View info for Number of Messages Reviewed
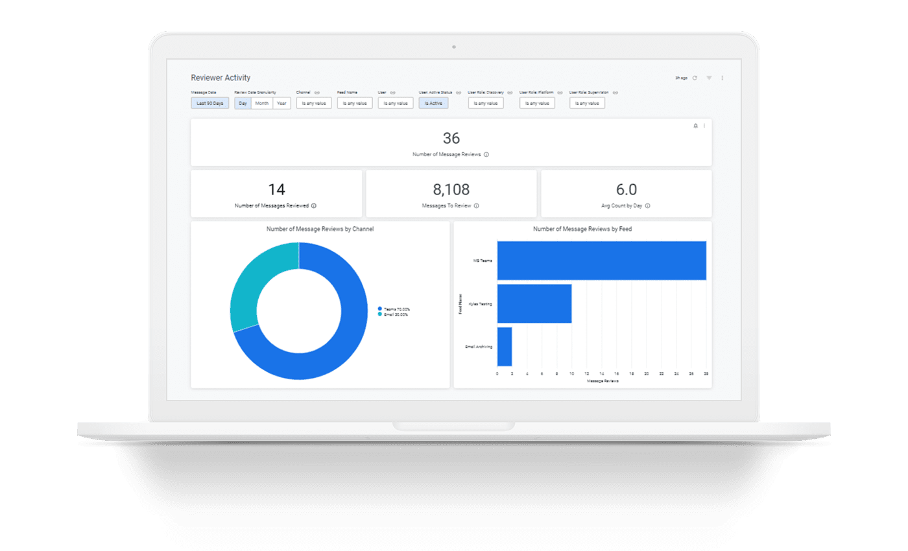 click(314, 205)
